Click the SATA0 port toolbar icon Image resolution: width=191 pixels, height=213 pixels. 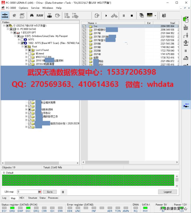tap(5, 16)
